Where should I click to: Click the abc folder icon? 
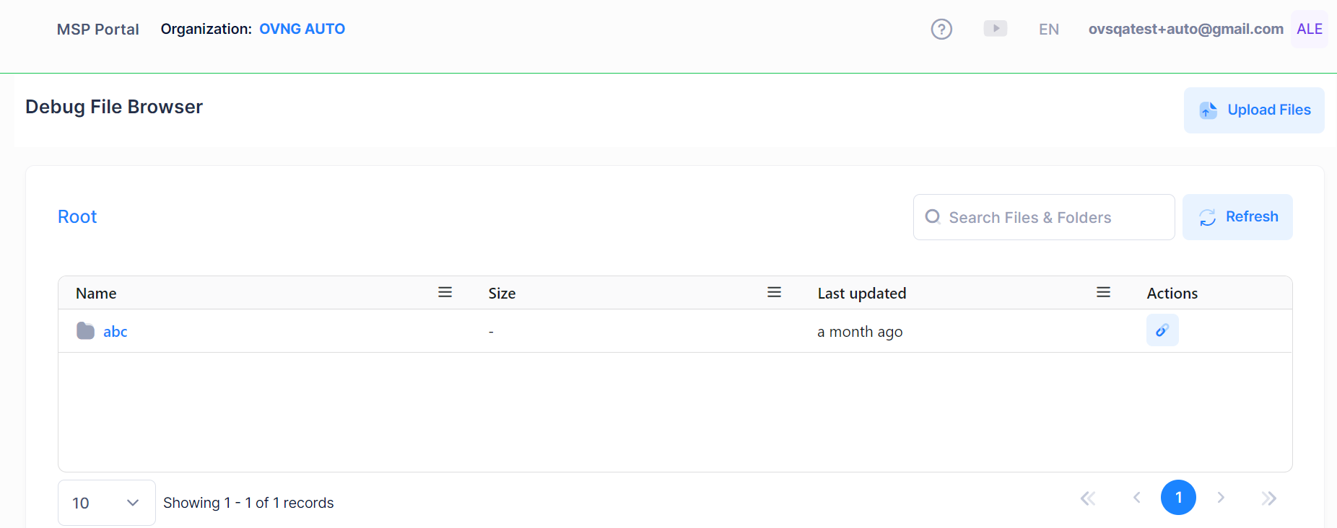click(86, 331)
